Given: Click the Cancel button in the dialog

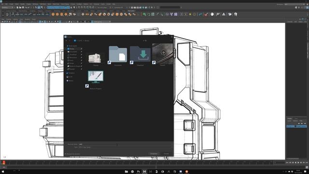Looking at the screenshot, I should pyautogui.click(x=166, y=154).
